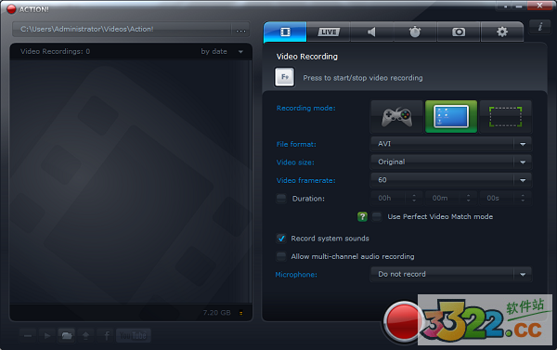Image resolution: width=557 pixels, height=350 pixels.
Task: Click the delete minus button
Action: (x=28, y=335)
